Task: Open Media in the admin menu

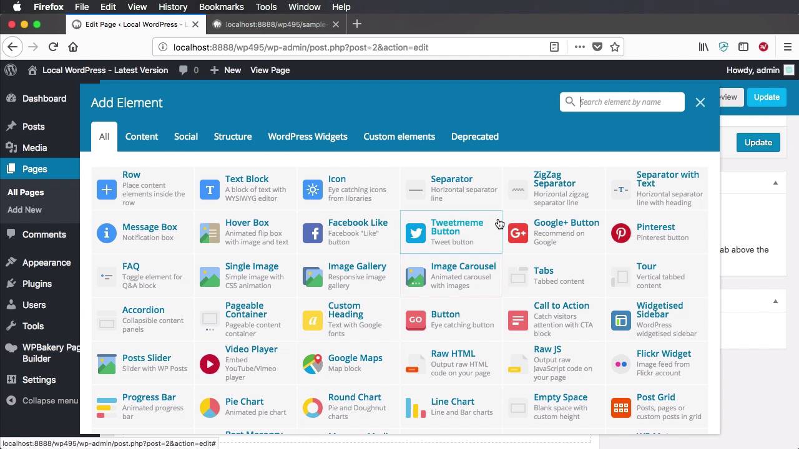Action: (x=34, y=148)
